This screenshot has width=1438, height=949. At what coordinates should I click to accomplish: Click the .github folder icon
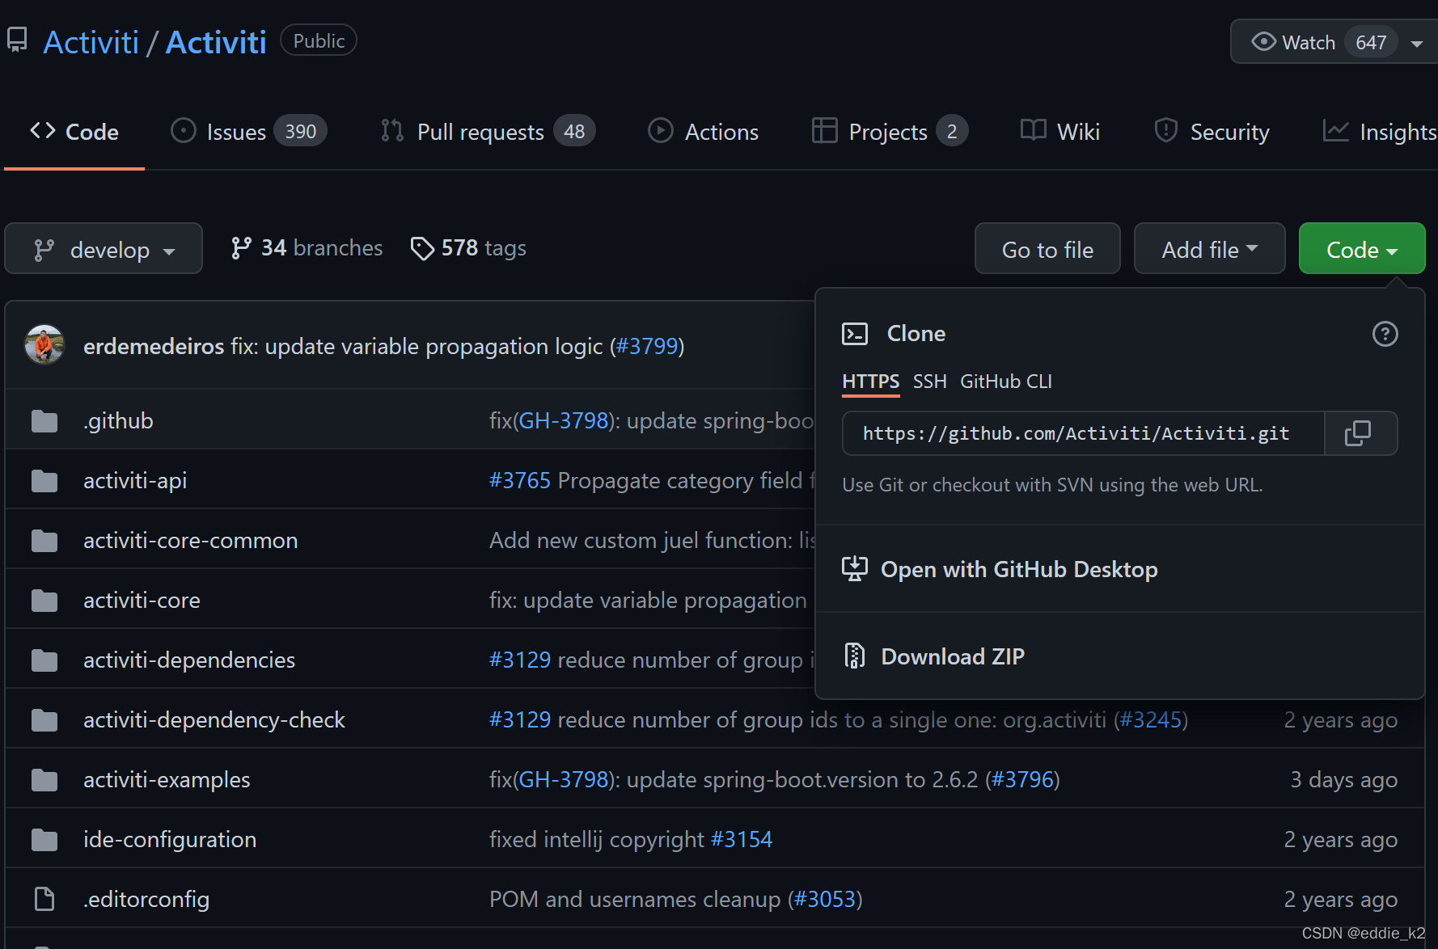pyautogui.click(x=44, y=421)
